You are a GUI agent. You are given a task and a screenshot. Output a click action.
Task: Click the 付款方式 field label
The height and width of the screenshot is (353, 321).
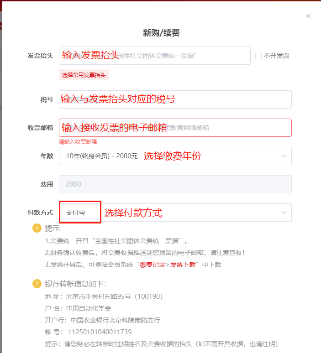click(x=40, y=213)
